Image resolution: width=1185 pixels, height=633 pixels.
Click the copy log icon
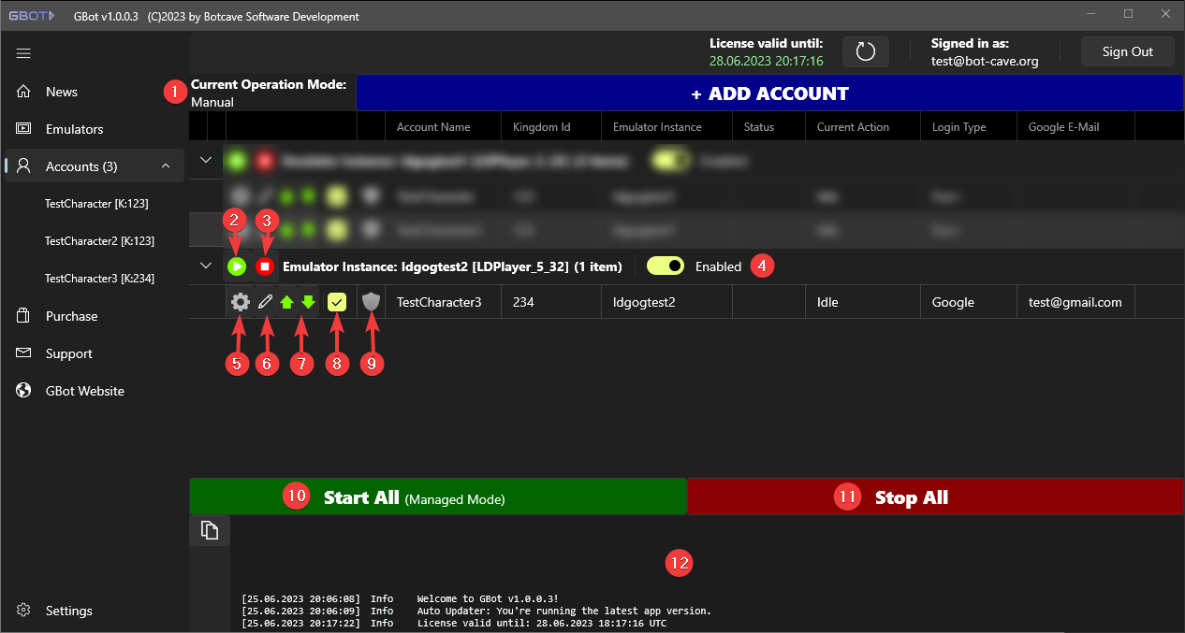[210, 530]
